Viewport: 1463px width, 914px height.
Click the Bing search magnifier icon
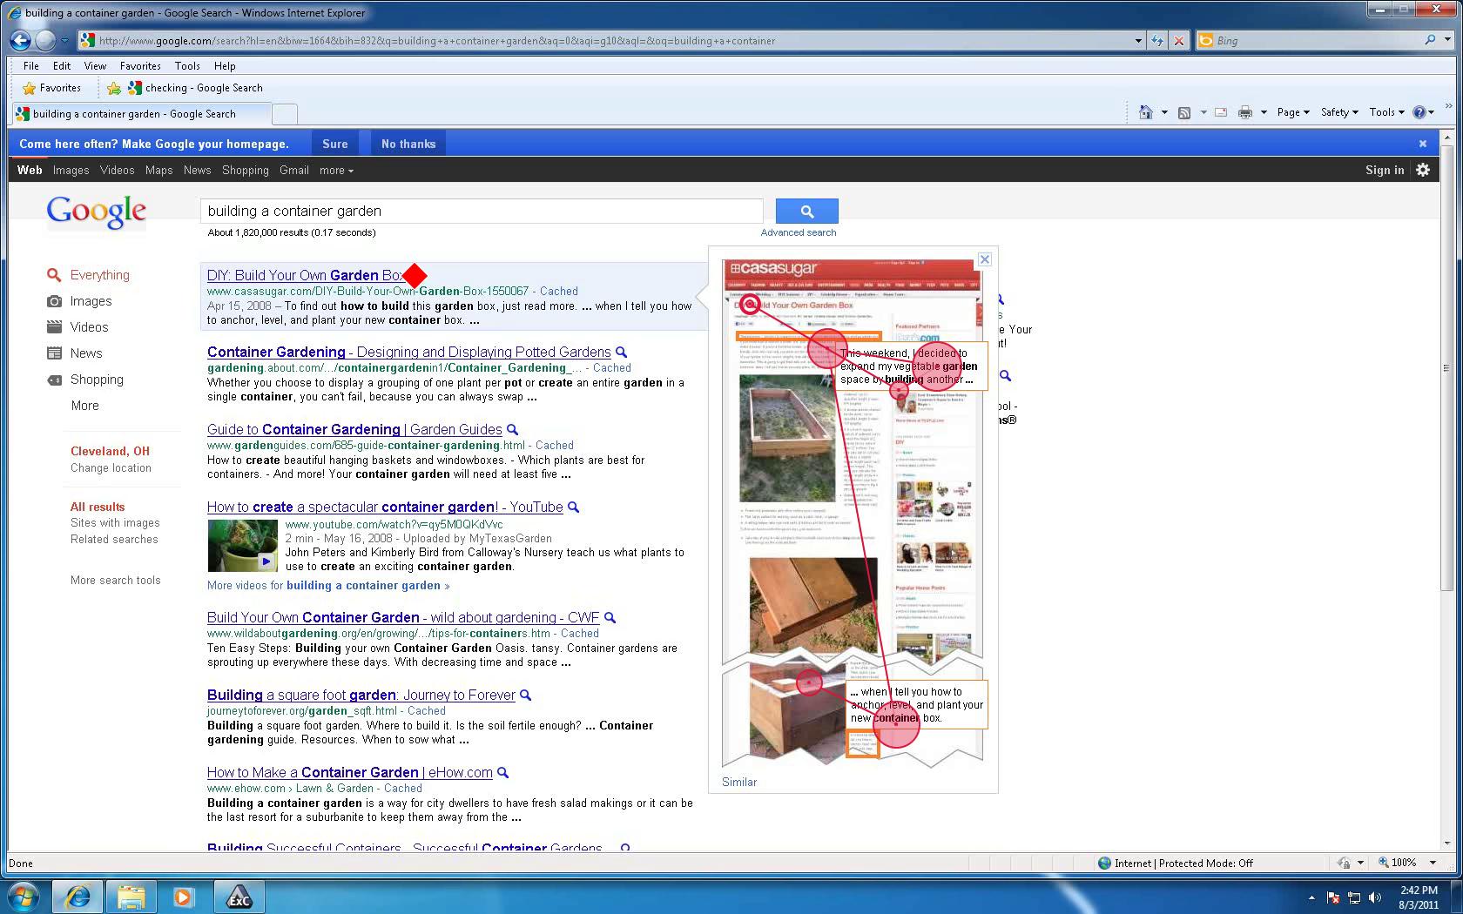click(x=1430, y=40)
